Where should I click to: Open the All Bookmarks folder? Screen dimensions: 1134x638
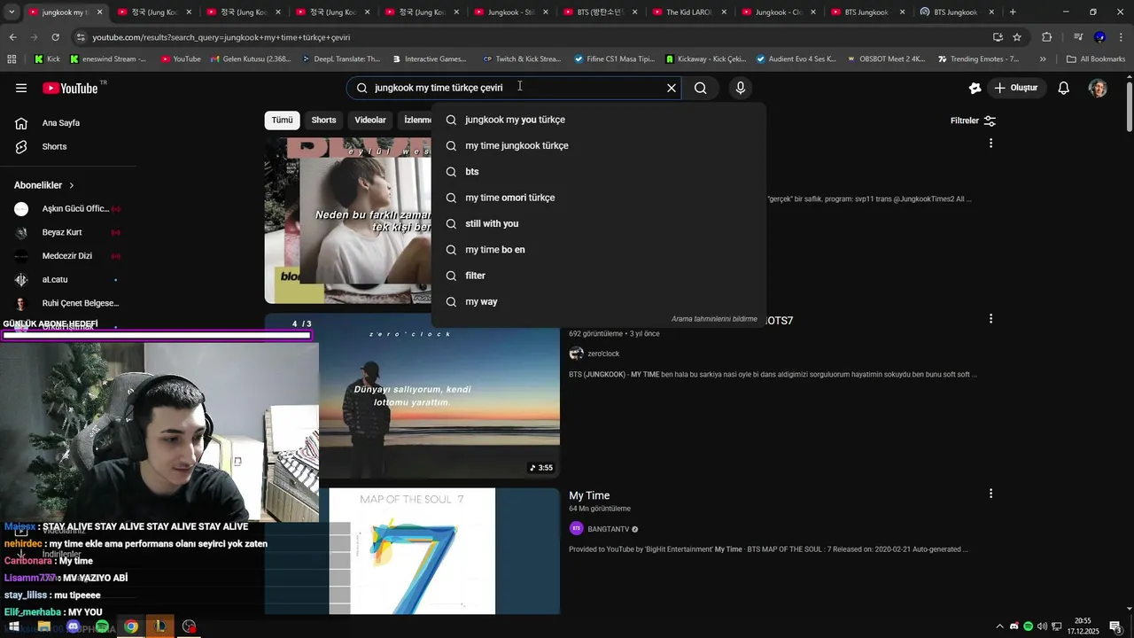point(1096,59)
